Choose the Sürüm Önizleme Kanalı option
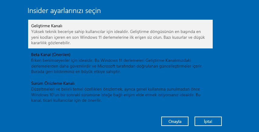The height and width of the screenshot is (132, 259). (x=53, y=83)
